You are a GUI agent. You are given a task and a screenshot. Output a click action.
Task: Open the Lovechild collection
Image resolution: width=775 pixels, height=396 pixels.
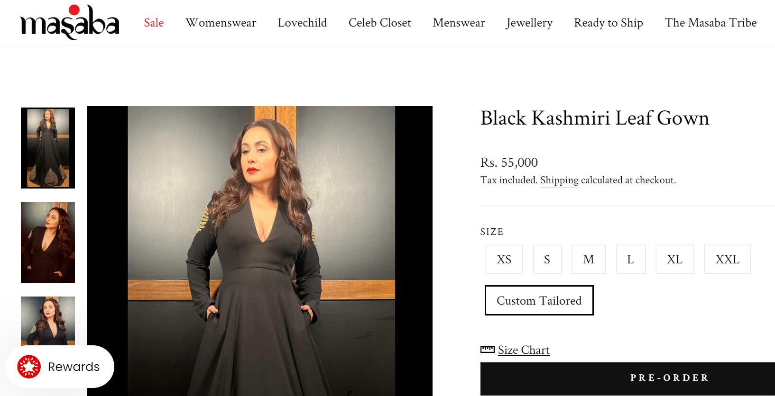point(302,22)
